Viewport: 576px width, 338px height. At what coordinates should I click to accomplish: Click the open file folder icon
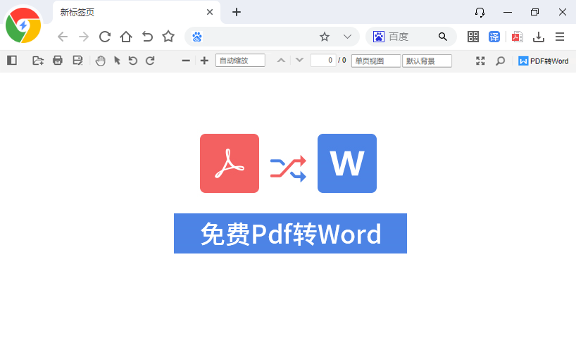pos(38,61)
